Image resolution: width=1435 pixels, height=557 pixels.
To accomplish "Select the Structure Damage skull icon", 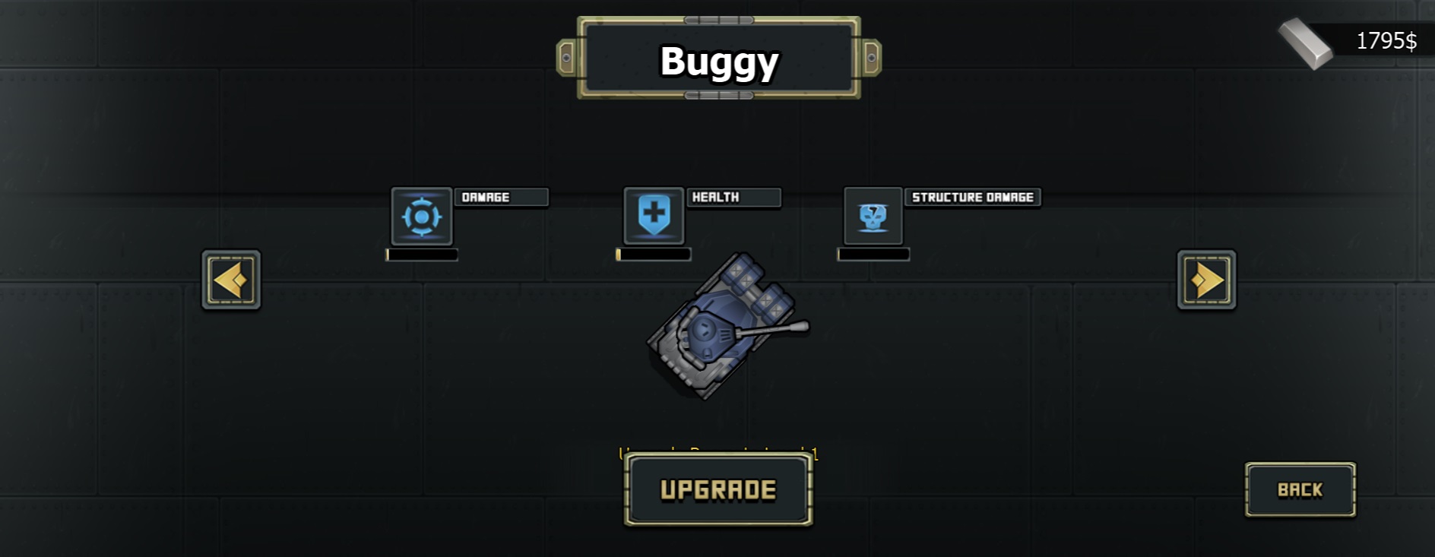I will point(873,217).
